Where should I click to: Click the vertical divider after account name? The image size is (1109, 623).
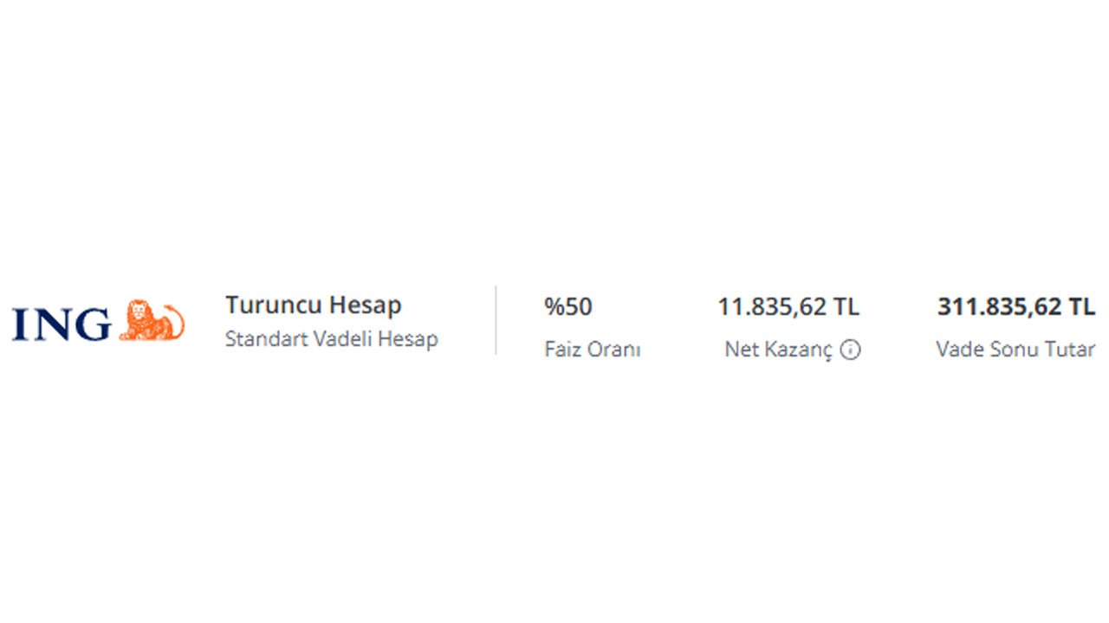coord(496,320)
